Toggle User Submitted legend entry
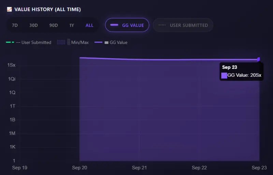Screen dimensions: 273x175 click(29, 42)
